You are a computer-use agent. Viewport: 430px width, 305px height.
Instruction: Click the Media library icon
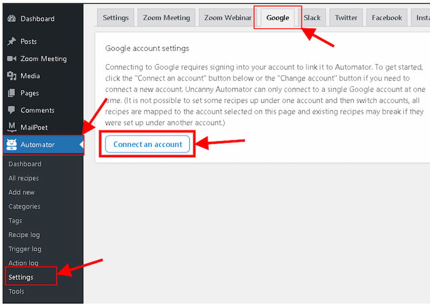11,76
